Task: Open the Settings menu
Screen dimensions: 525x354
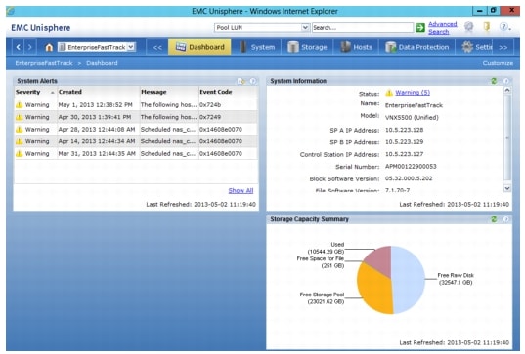Action: [x=476, y=47]
